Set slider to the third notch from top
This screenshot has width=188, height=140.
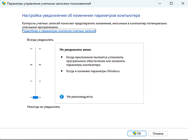click(x=35, y=81)
